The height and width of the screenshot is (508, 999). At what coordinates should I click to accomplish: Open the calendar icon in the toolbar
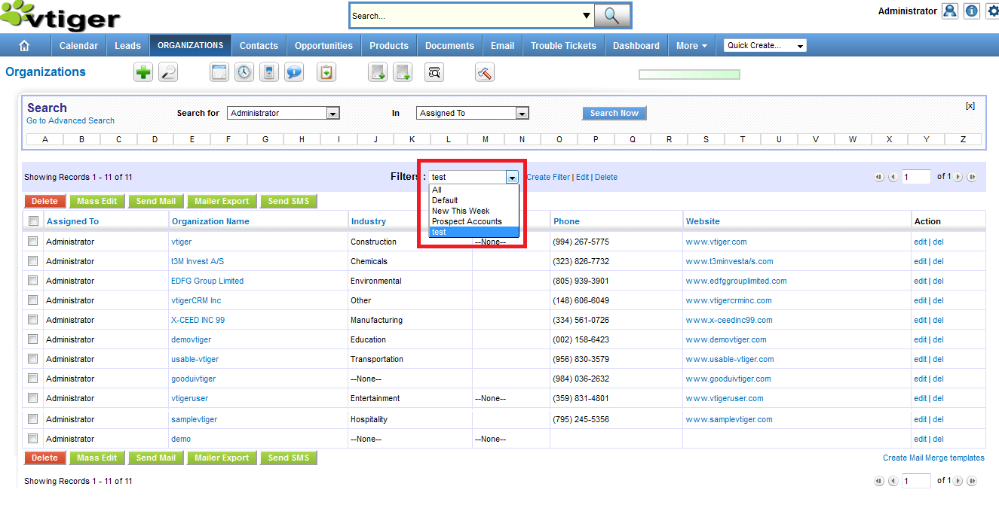tap(219, 72)
